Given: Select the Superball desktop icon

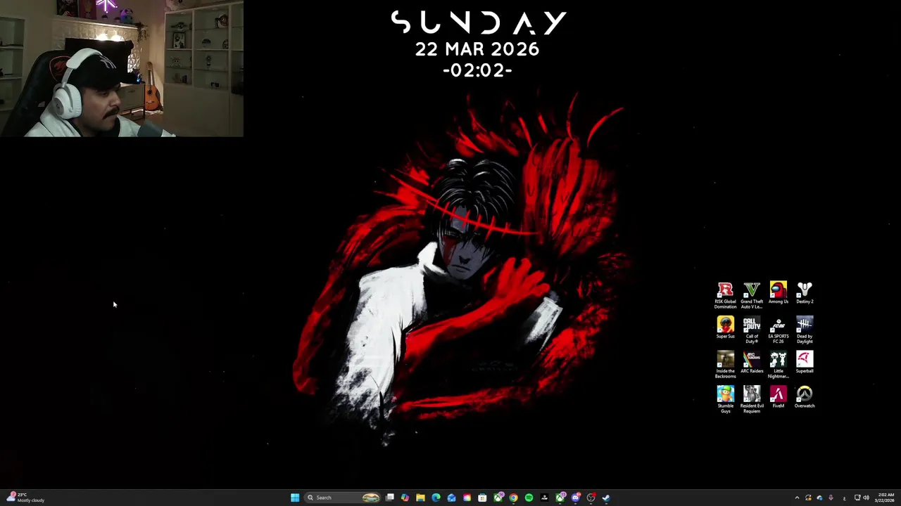Looking at the screenshot, I should (805, 363).
